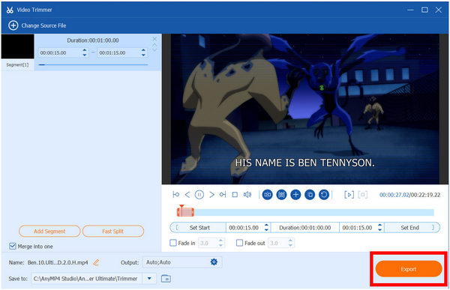
Task: Click the file name Ben.10.Ulti...D.2.0.H.mp4
Action: (58, 262)
